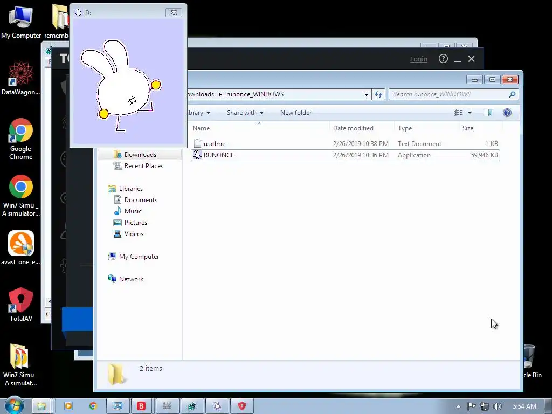Click the File Explorer taskbar icon
552x414 pixels.
point(42,406)
